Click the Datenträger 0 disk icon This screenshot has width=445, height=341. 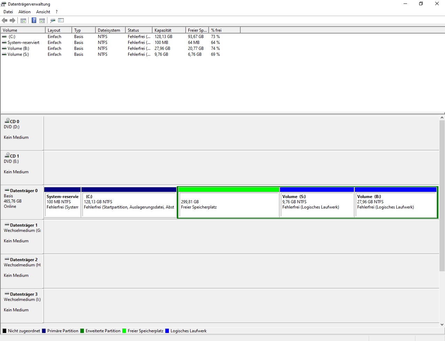pos(7,190)
